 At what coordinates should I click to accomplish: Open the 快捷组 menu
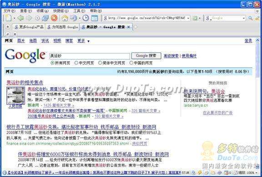[61, 11]
